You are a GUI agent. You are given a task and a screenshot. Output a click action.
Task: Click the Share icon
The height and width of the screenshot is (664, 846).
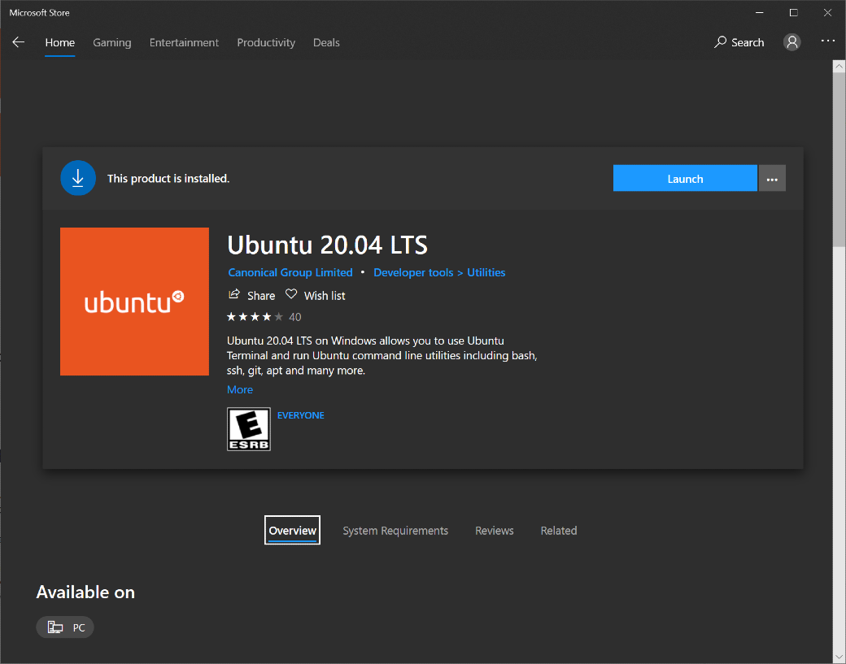point(234,295)
